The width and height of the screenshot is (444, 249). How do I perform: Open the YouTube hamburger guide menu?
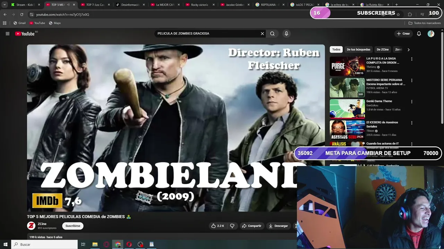[x=7, y=34]
